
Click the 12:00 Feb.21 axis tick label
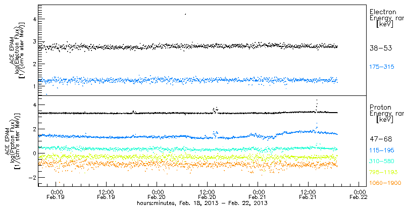[309, 194]
